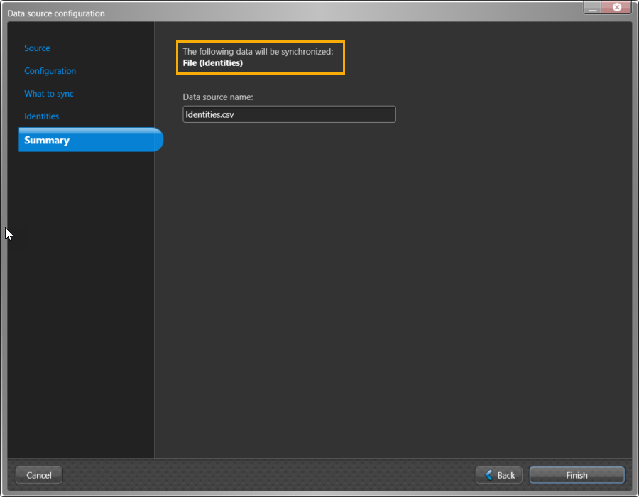Click the orange-highlighted synchronization summary box
This screenshot has width=639, height=497.
261,58
